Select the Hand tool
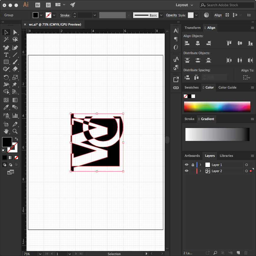This screenshot has height=256, width=256. pos(6,131)
